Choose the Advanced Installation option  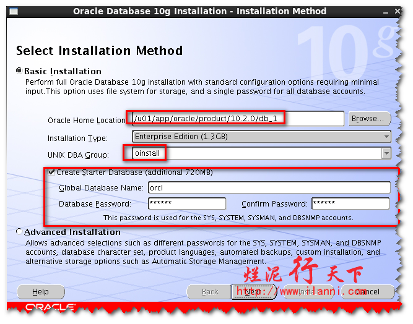[x=19, y=232]
